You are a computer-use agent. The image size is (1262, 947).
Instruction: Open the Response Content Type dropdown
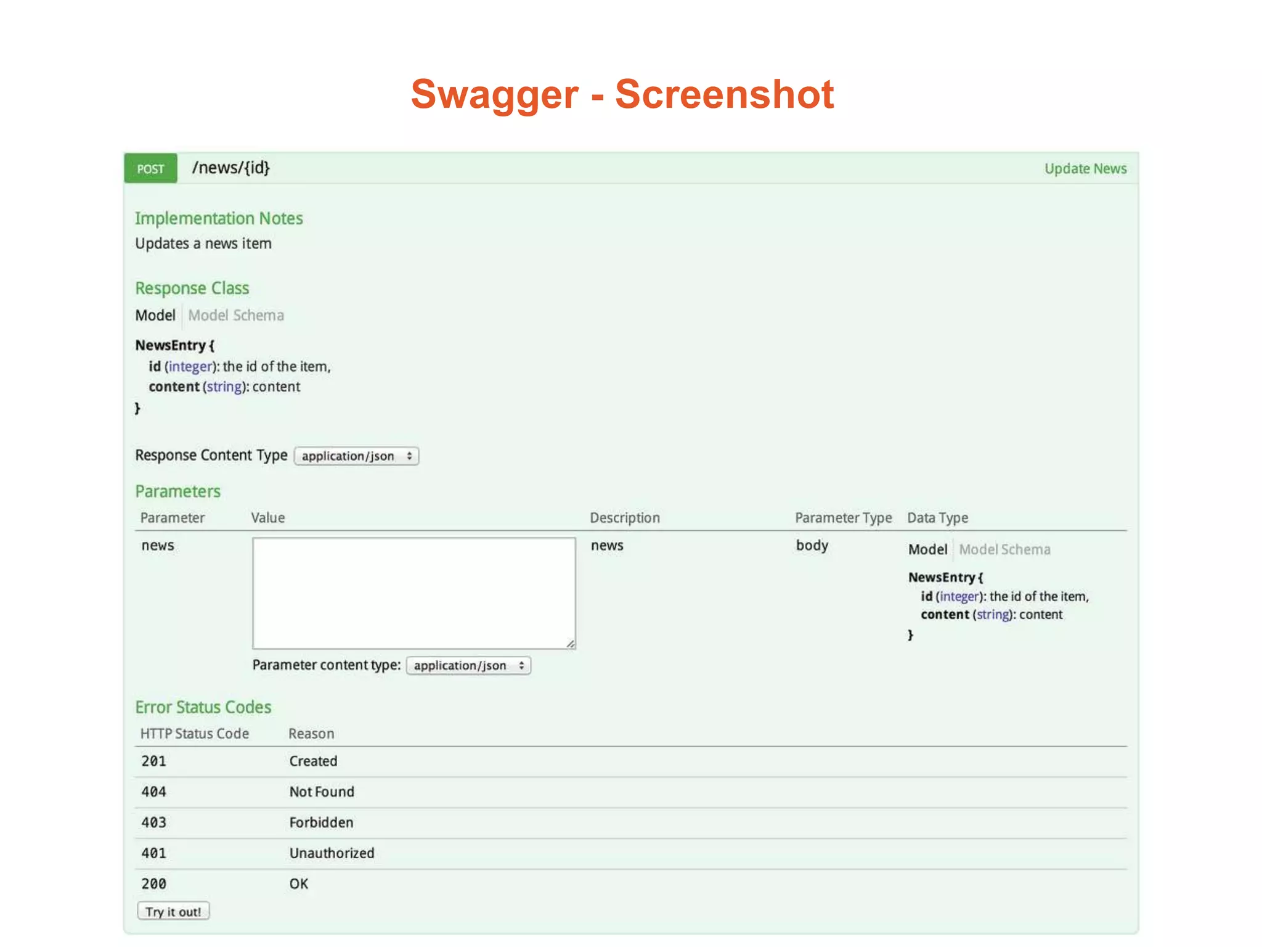click(x=357, y=456)
